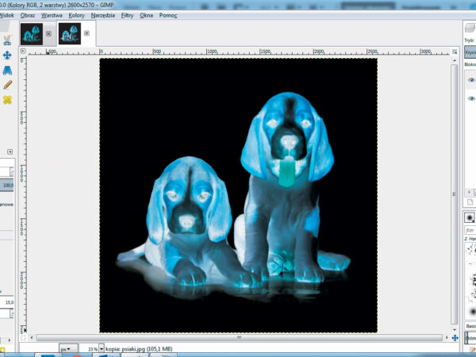Open the Pomoc menu
Viewport: 476px width, 357px height.
click(x=167, y=15)
